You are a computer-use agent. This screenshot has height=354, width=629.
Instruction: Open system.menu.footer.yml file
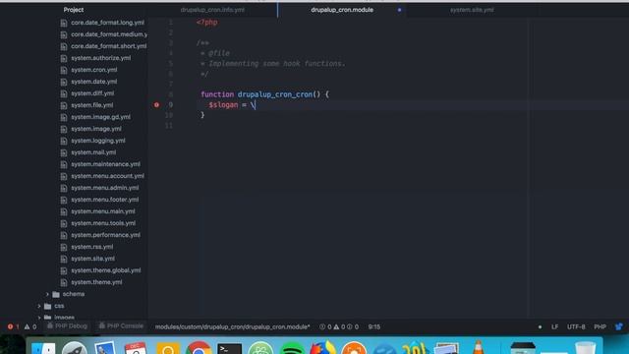pos(105,200)
